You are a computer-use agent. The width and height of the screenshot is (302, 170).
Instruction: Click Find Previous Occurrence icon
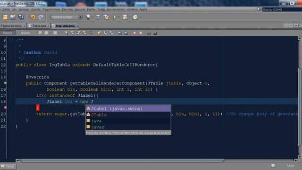[72, 33]
